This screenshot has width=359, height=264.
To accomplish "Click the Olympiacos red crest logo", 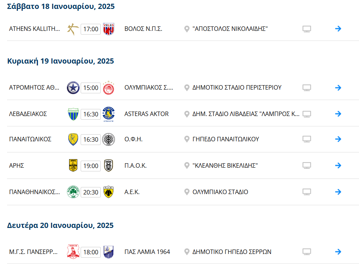I will point(109,87).
